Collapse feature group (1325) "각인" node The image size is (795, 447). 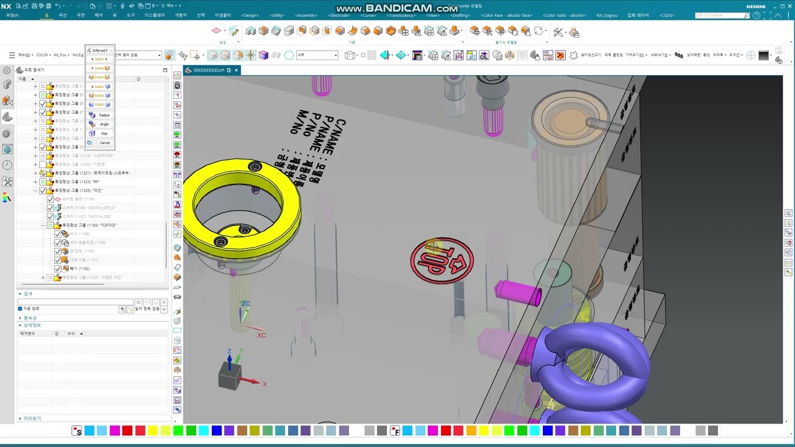(x=35, y=190)
